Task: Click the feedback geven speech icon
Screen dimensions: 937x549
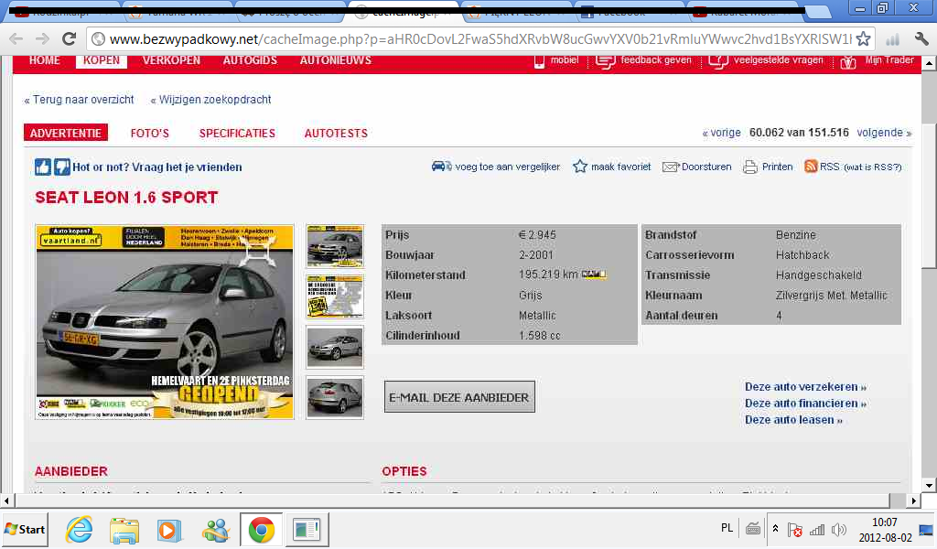Action: point(606,61)
